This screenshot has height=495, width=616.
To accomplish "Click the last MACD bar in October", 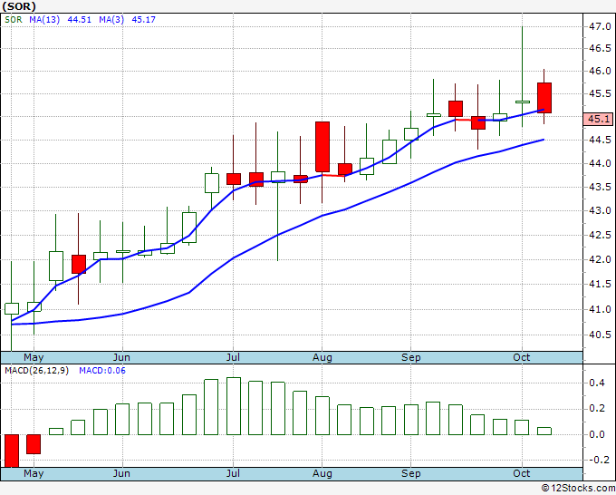I will point(544,431).
